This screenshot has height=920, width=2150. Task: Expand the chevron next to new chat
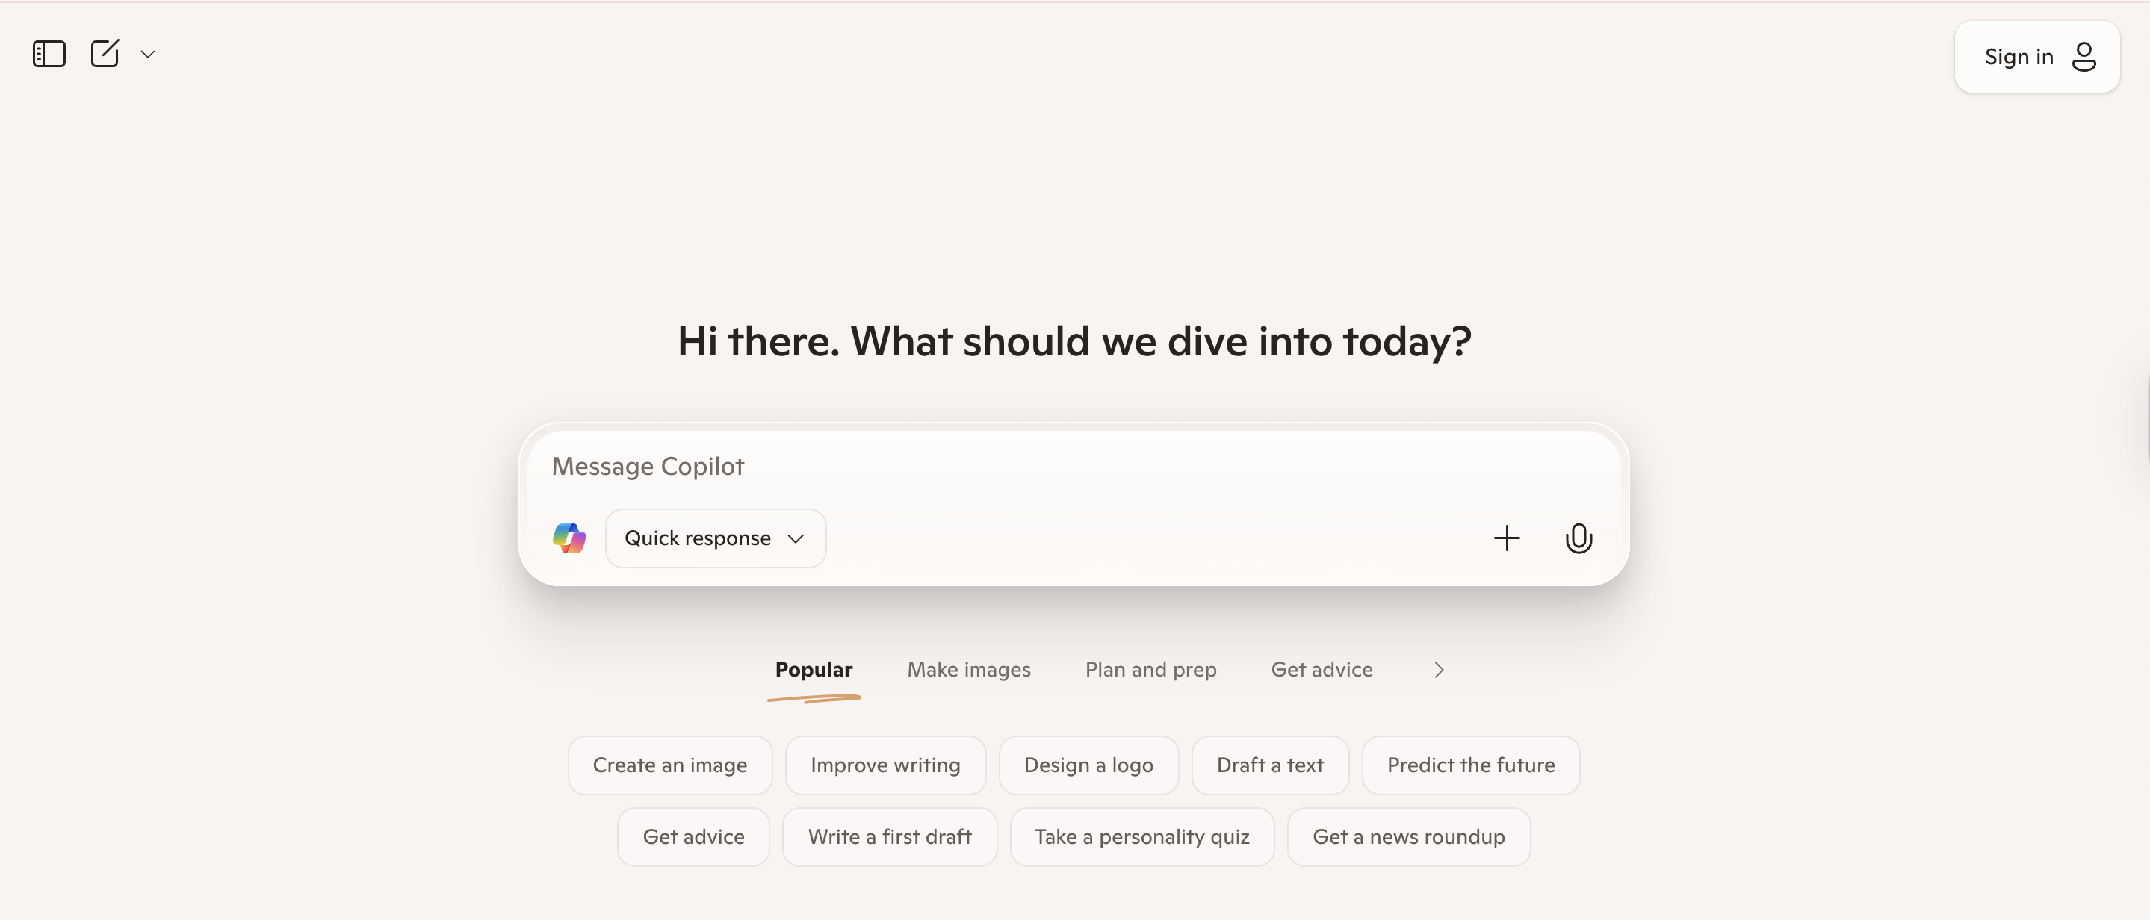(x=148, y=55)
